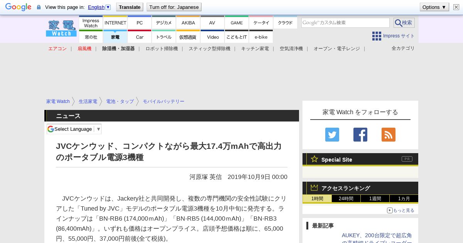The width and height of the screenshot is (463, 243).
Task: Open the AKIBA tab
Action: (188, 23)
